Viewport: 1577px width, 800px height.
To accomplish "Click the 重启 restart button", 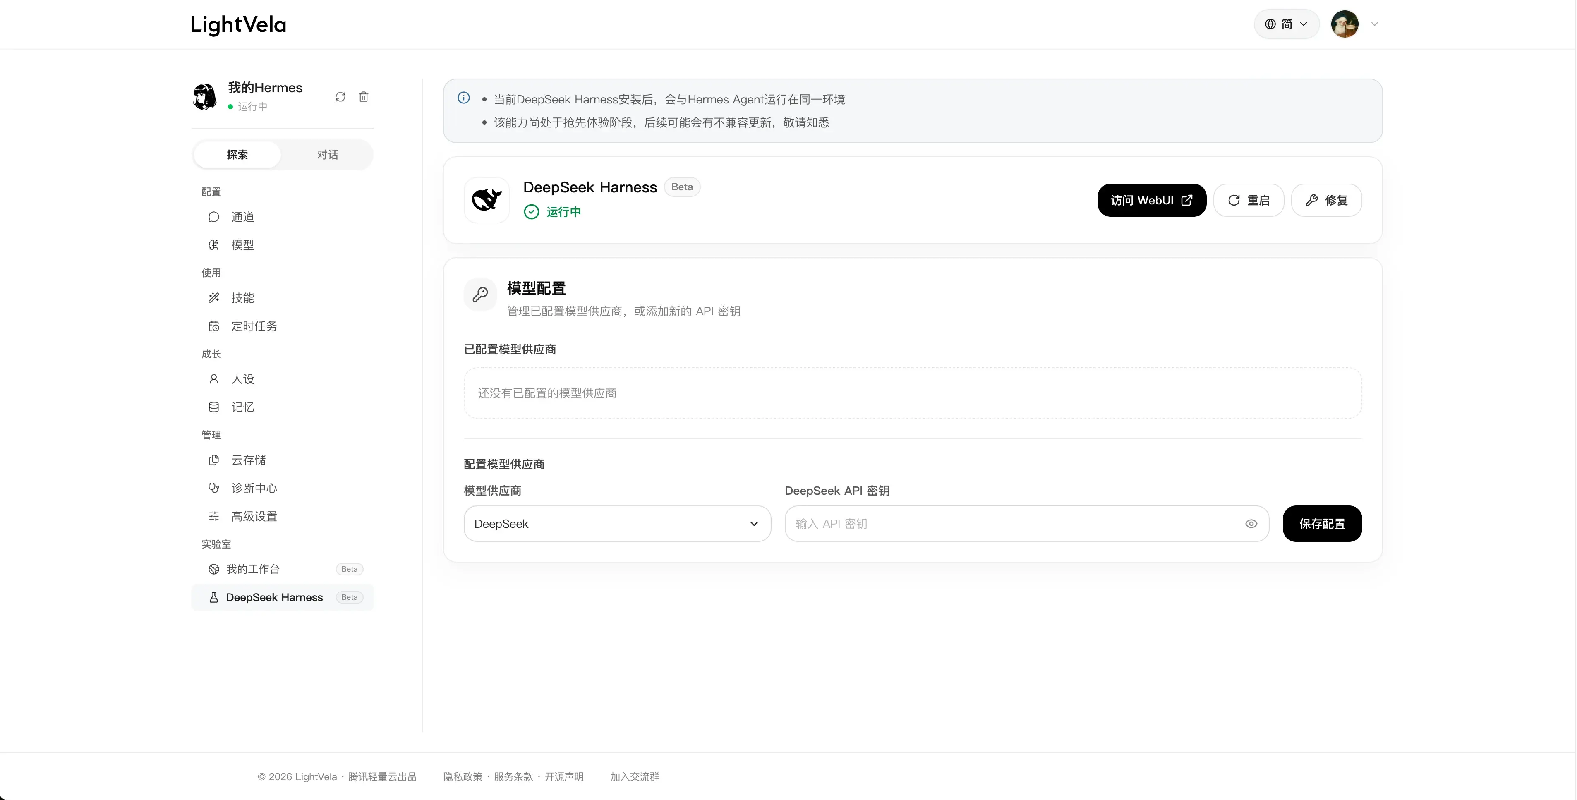I will 1249,200.
